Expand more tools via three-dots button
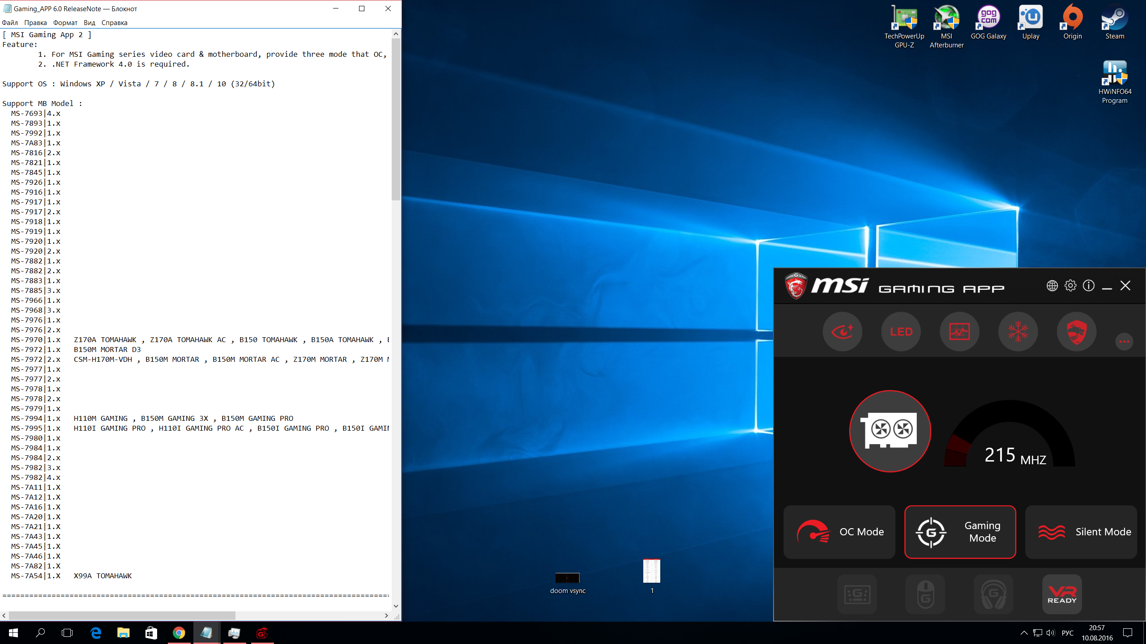Screen dimensions: 1146x644 [1124, 342]
